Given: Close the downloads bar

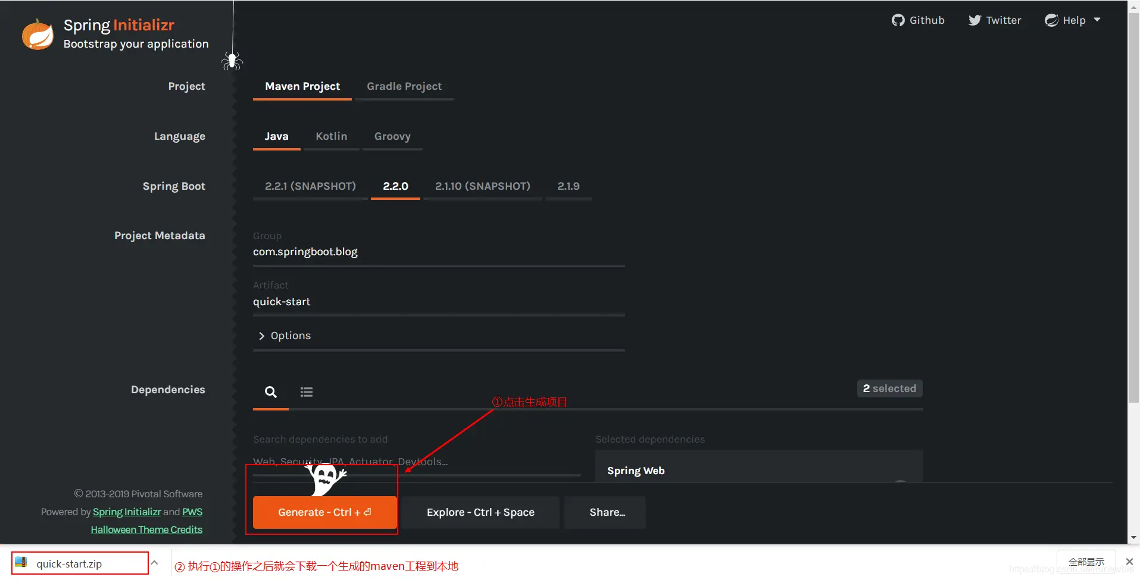Looking at the screenshot, I should [1129, 562].
